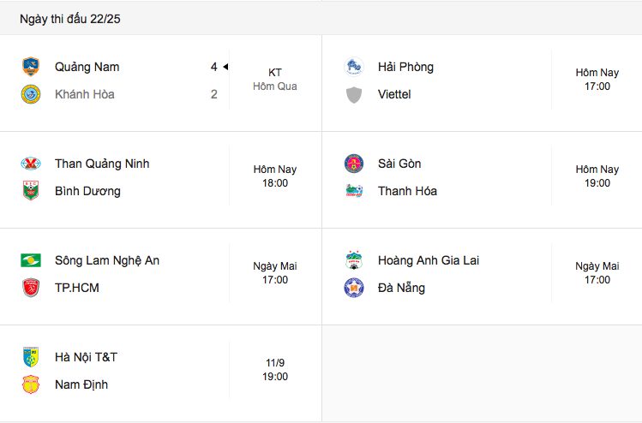Screen dimensions: 642x423
Task: Select the Sông Lam Nghệ An logo
Action: coord(31,260)
